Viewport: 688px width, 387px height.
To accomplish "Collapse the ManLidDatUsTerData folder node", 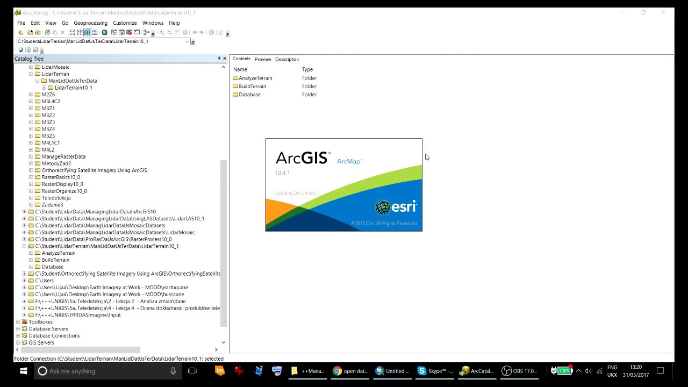I will [37, 81].
